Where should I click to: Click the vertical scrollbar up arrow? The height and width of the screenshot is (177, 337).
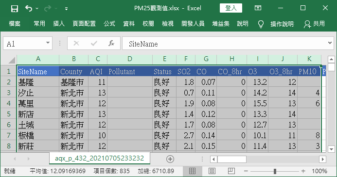click(331, 59)
